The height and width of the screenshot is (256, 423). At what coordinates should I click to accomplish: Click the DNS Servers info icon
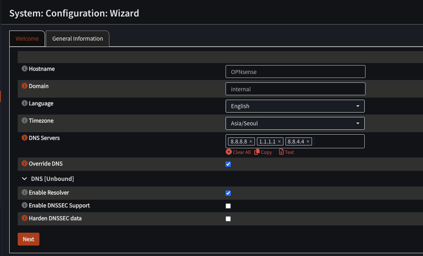(x=25, y=137)
